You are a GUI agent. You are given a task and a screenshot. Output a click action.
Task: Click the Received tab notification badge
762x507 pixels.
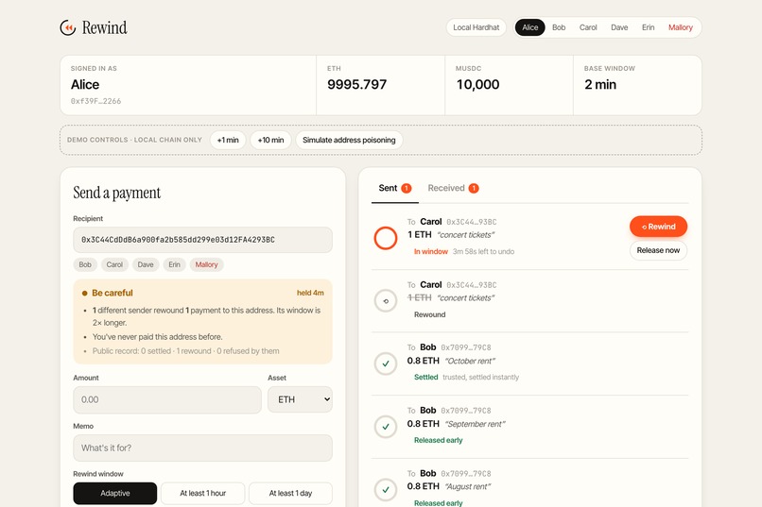point(474,188)
